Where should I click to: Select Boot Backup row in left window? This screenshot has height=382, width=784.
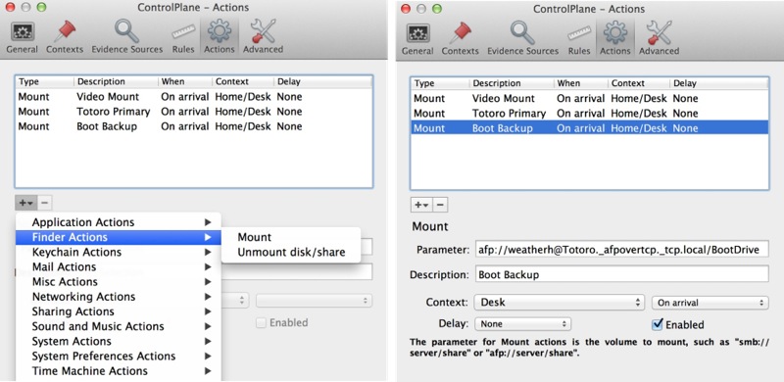193,126
